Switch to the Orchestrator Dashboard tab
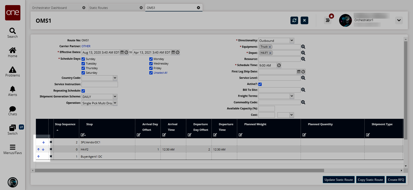 [49, 8]
